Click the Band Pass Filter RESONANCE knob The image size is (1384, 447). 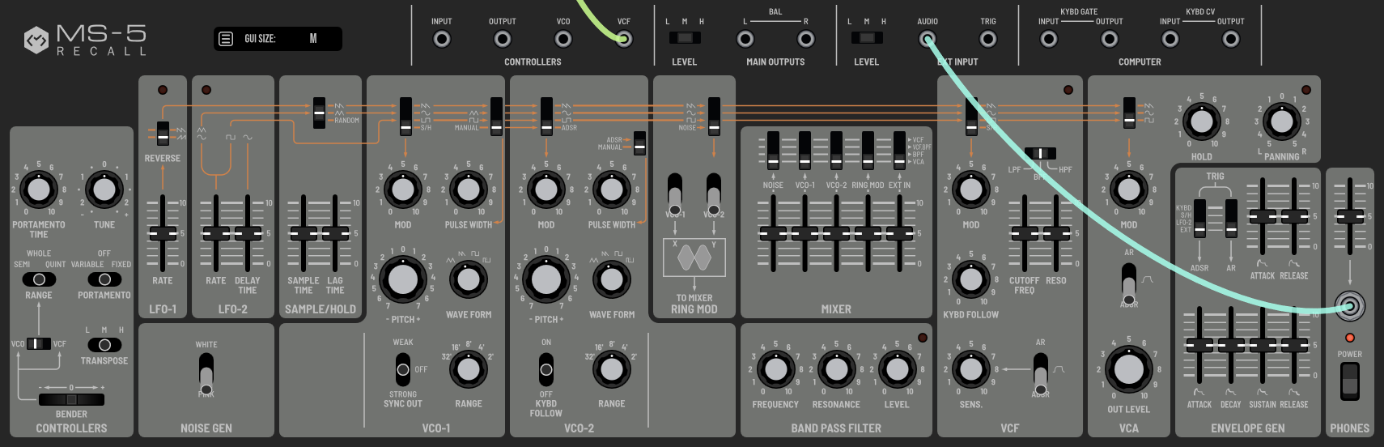click(836, 369)
